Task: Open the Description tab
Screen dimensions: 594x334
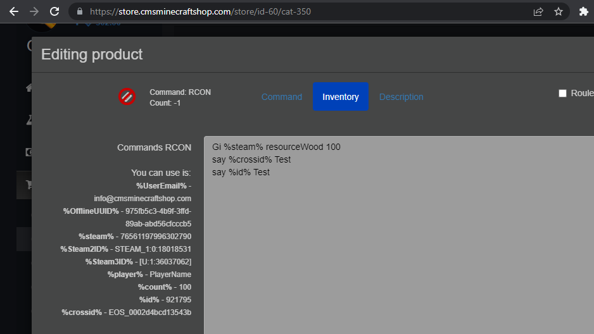Action: coord(401,97)
